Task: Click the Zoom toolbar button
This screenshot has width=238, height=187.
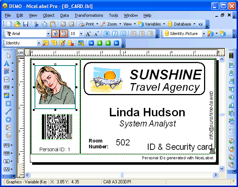Action: [x=109, y=24]
